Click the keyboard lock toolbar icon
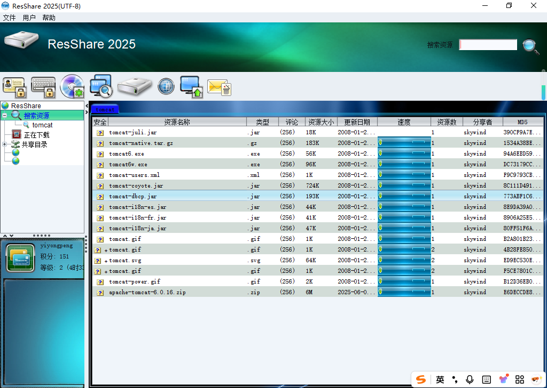Screen dimensions: 547x388 (x=44, y=87)
